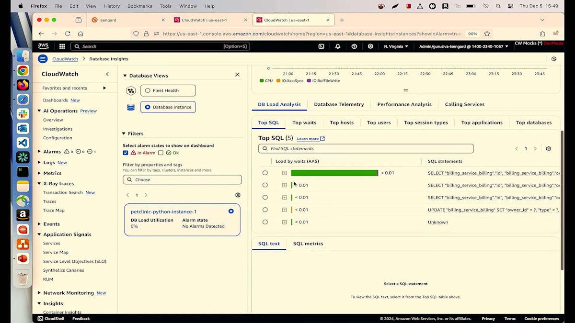Image resolution: width=575 pixels, height=323 pixels.
Task: Toggle the Ok alarm state checkbox
Action: click(161, 153)
